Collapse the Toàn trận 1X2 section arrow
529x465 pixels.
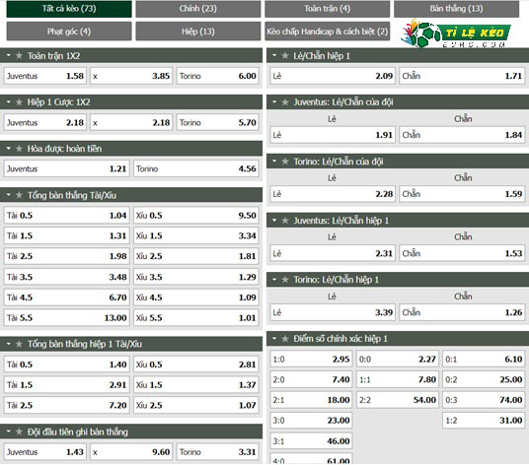tap(9, 55)
